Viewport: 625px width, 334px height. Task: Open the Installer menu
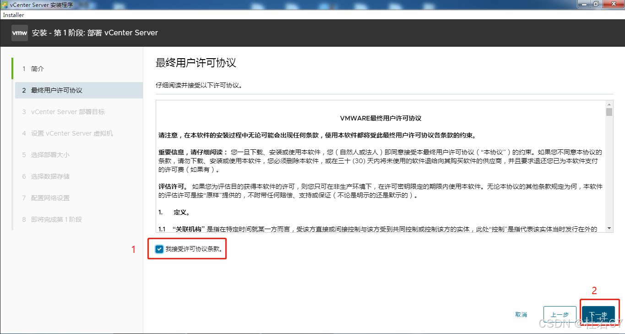pos(14,15)
